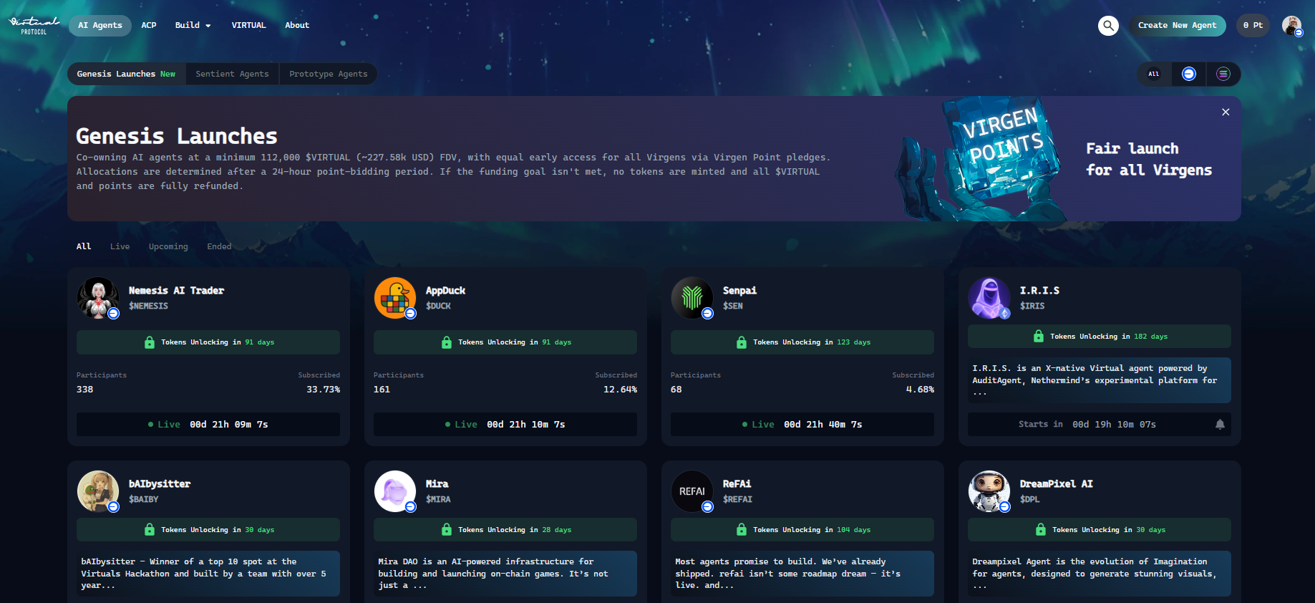The image size is (1315, 603).
Task: Open the AppDuck agent icon
Action: pos(395,298)
